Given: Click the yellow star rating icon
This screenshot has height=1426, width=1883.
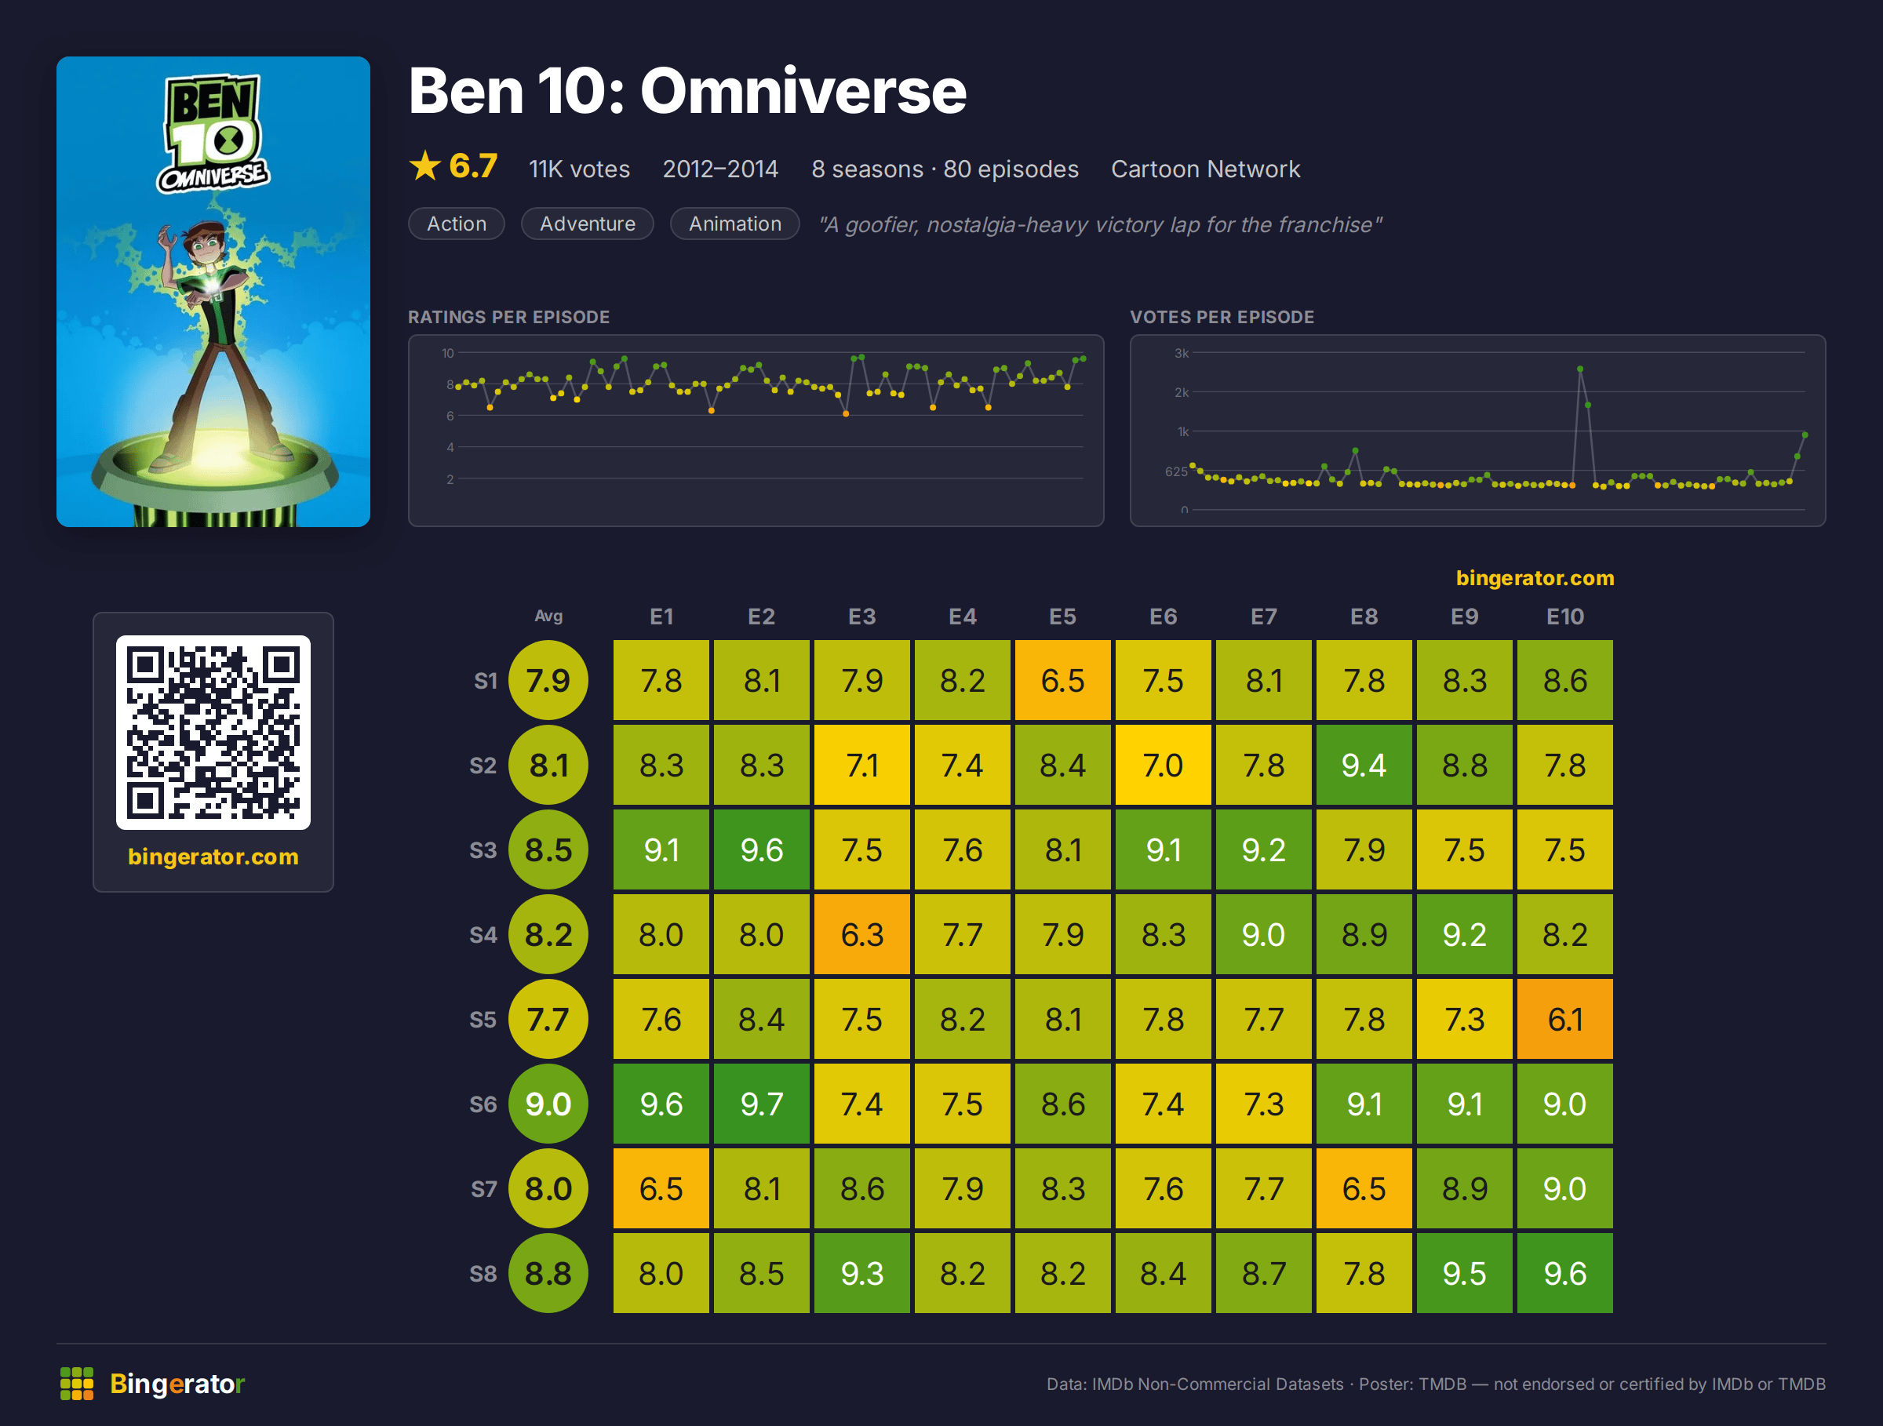Looking at the screenshot, I should coord(424,166).
